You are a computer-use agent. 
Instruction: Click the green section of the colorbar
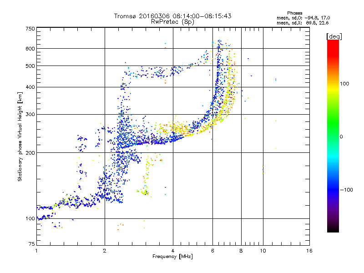coord(333,123)
